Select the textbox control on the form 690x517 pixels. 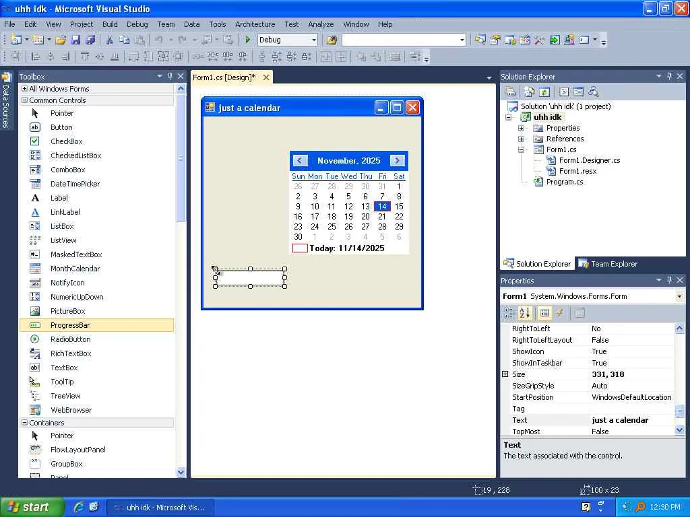click(250, 278)
